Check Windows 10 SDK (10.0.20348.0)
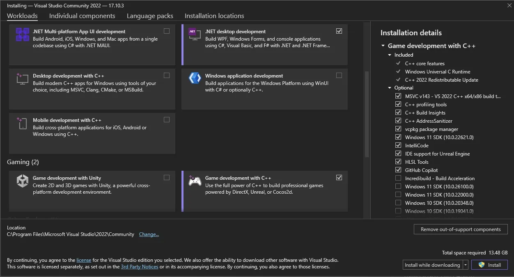Image resolution: width=514 pixels, height=277 pixels. coord(398,203)
